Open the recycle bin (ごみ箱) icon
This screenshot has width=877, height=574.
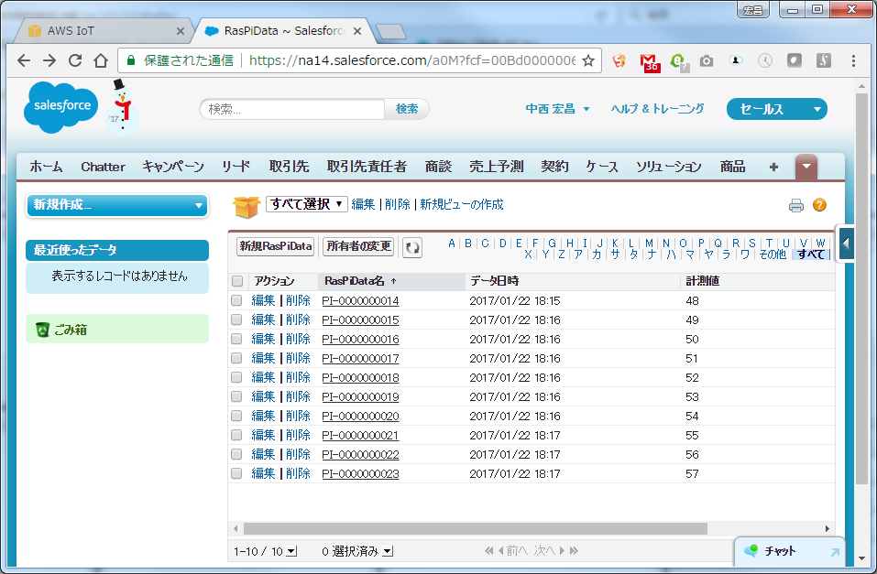pyautogui.click(x=42, y=330)
